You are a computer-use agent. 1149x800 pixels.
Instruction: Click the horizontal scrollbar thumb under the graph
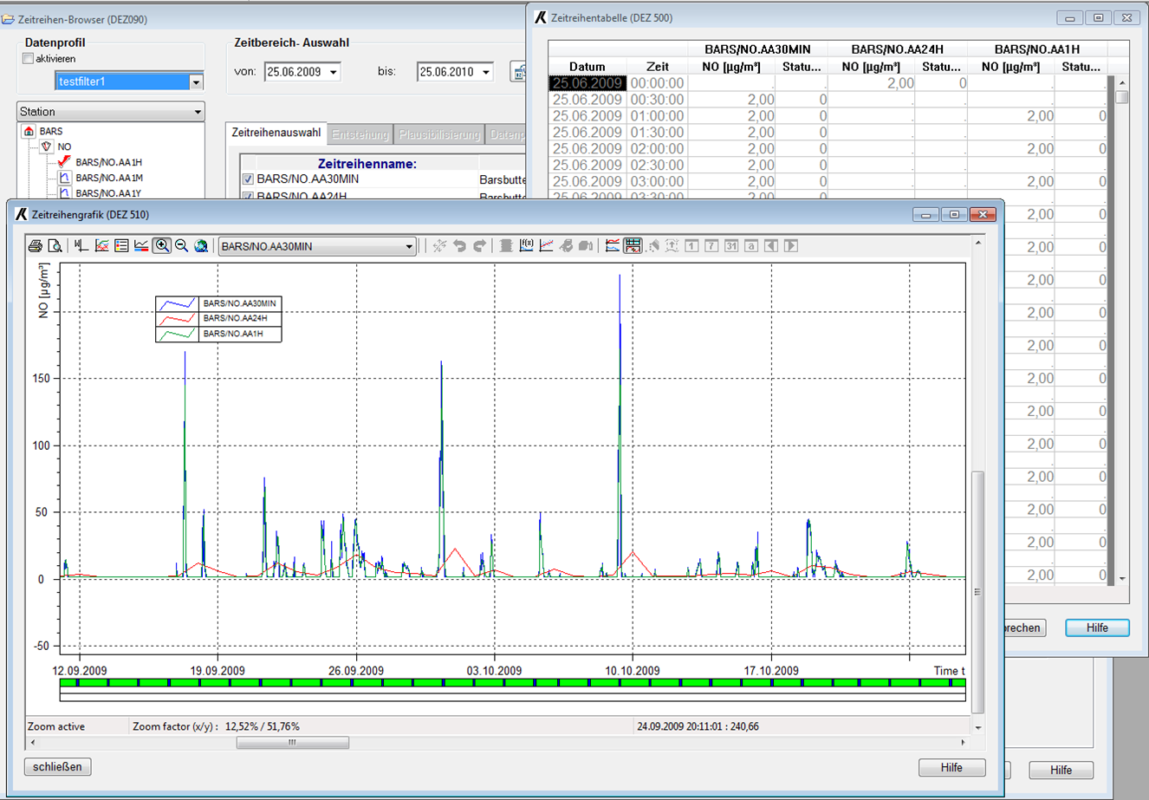(x=293, y=743)
